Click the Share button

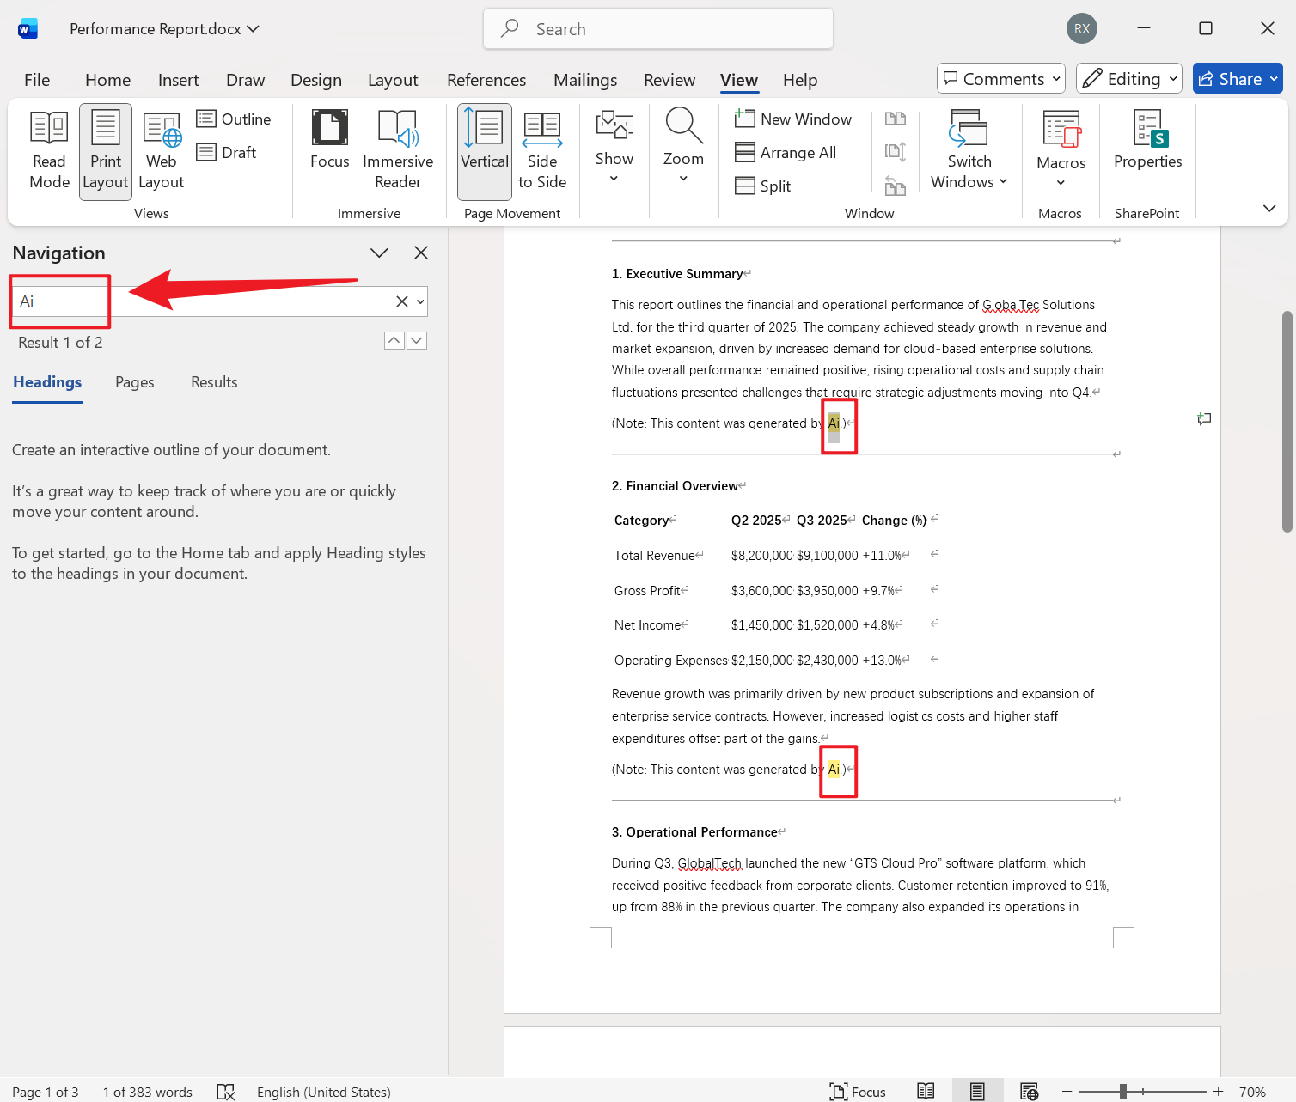click(x=1238, y=79)
